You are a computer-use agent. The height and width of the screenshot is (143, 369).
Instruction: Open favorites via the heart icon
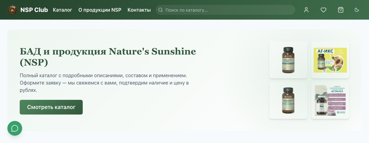(x=323, y=10)
